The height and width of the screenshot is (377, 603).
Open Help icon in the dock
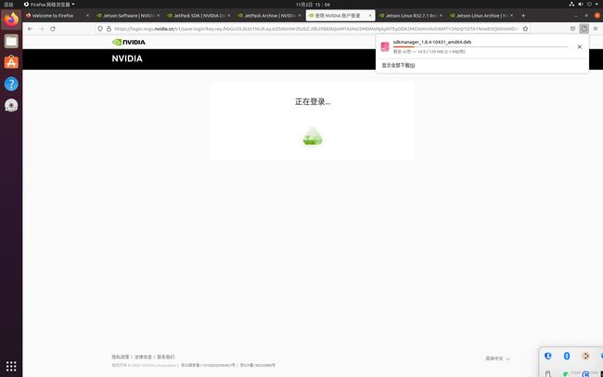coord(11,84)
